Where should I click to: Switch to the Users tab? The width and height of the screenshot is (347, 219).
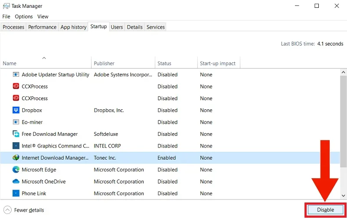click(117, 27)
